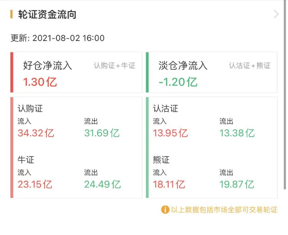Click the 认购证 outflow value 31.69亿

[x=102, y=133]
